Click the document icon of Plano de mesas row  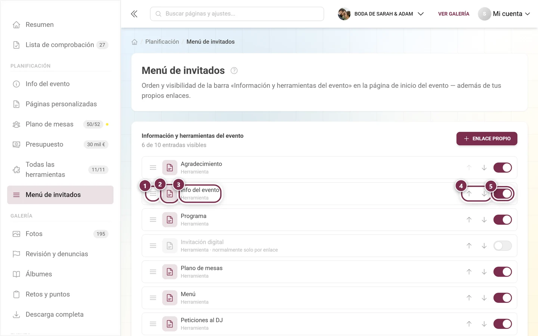[170, 272]
